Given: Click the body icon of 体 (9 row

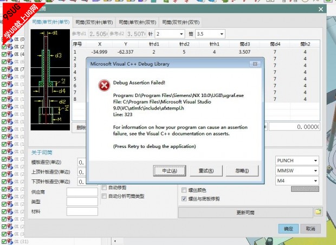Looking at the screenshot, I should (x=10, y=77).
